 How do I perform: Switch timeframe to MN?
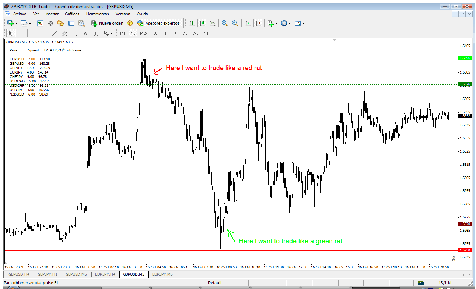tap(205, 33)
